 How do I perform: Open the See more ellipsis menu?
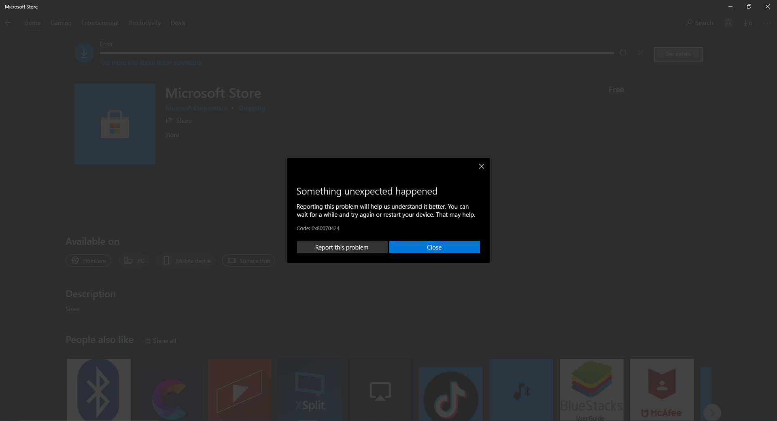767,23
